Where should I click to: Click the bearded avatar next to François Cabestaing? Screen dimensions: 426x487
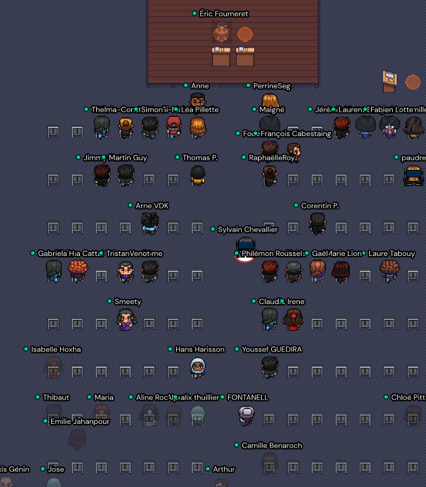(x=294, y=151)
